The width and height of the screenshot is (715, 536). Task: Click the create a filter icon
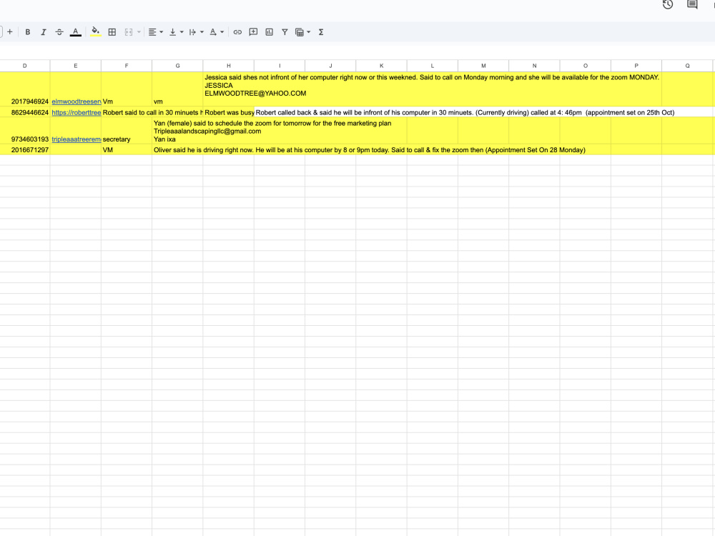(x=285, y=32)
